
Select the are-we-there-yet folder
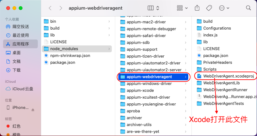tap(153, 132)
